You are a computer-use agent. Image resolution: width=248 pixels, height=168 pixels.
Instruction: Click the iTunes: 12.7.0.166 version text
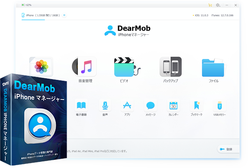pos(222,16)
